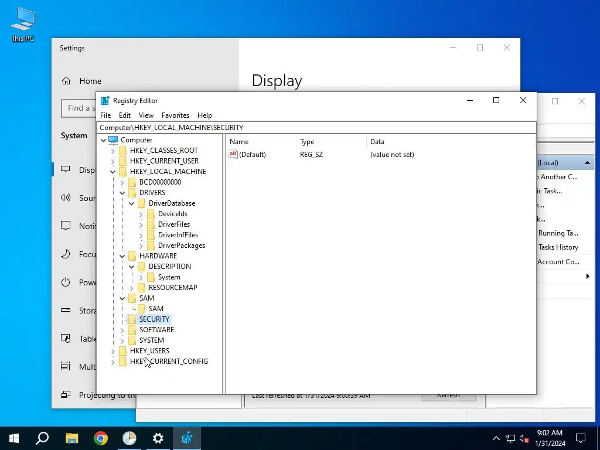Launch Google Chrome from the taskbar
Screen dimensions: 600x450
(x=101, y=438)
